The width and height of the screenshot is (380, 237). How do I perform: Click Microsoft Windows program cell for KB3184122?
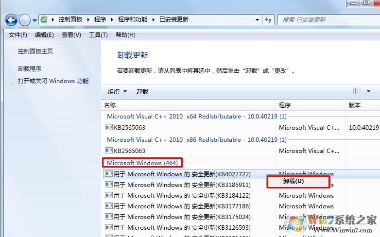coord(306,196)
